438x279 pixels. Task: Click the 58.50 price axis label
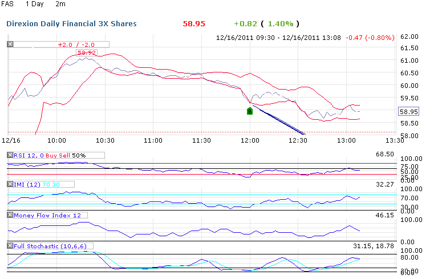point(409,123)
